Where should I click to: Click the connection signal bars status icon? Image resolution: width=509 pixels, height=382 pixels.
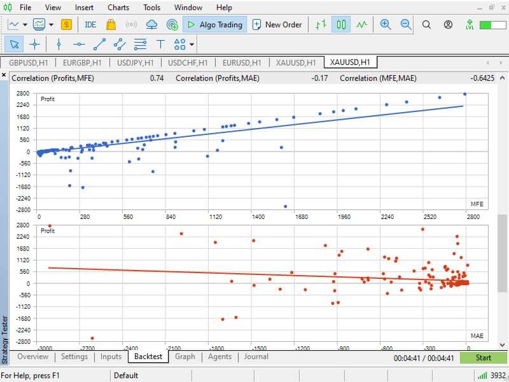tap(482, 376)
